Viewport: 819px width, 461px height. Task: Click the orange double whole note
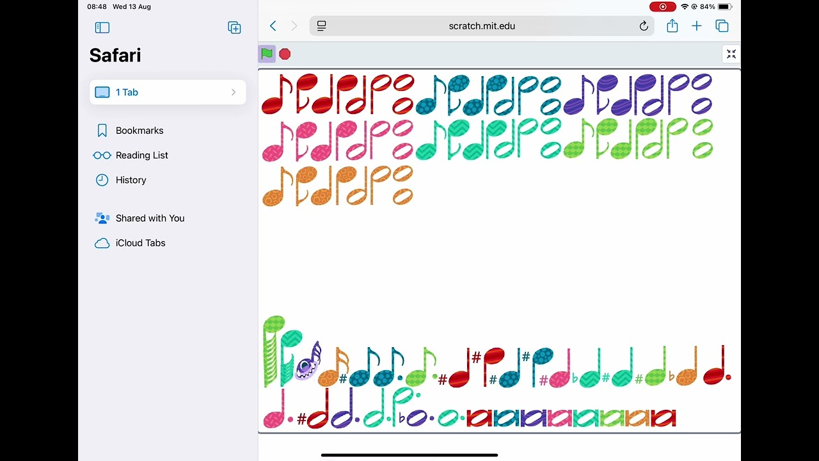click(638, 418)
